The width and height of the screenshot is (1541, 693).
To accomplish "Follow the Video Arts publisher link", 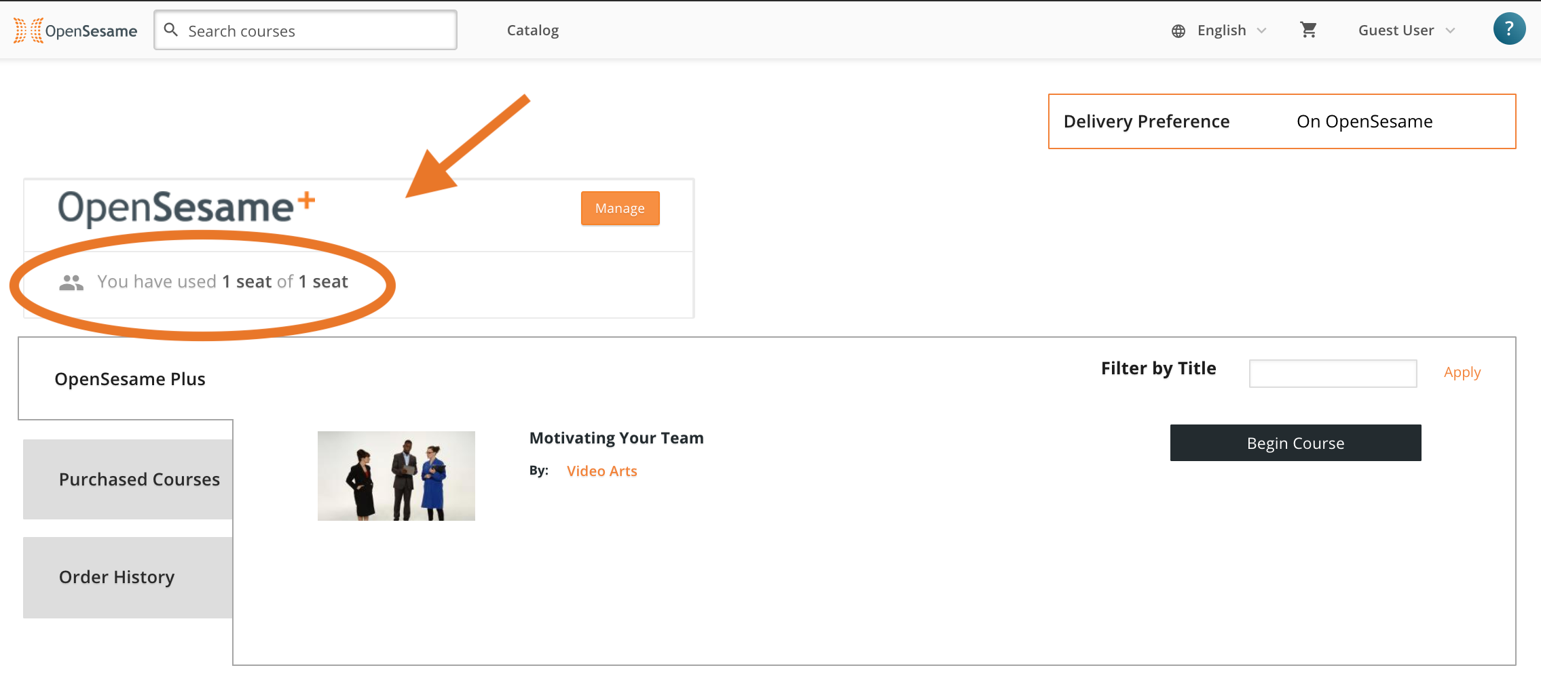I will pos(602,471).
